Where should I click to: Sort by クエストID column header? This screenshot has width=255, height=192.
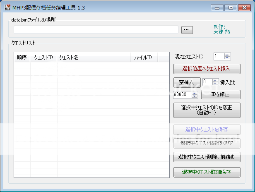click(x=43, y=57)
